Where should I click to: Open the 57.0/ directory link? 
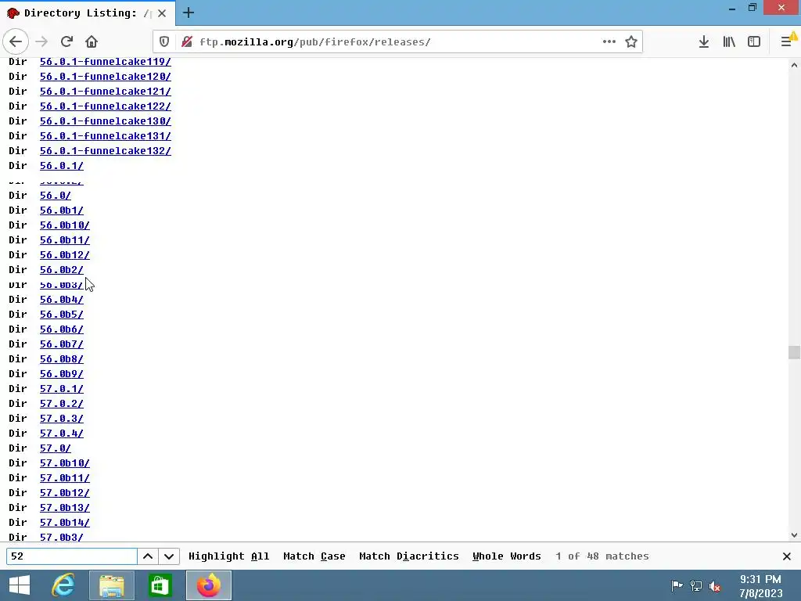coord(56,448)
